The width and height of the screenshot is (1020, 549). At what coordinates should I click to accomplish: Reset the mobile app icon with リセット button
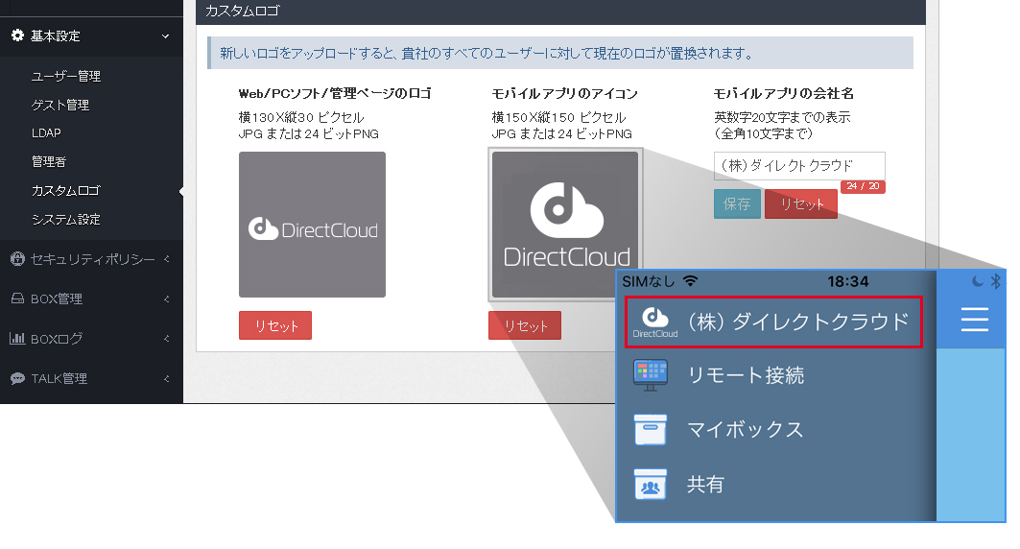pos(525,325)
